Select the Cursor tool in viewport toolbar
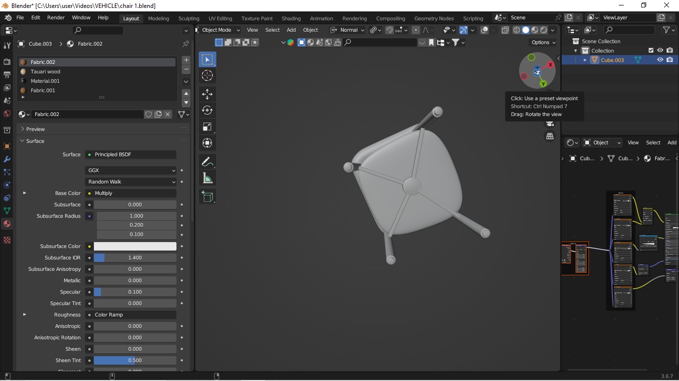This screenshot has width=679, height=381. pyautogui.click(x=207, y=75)
